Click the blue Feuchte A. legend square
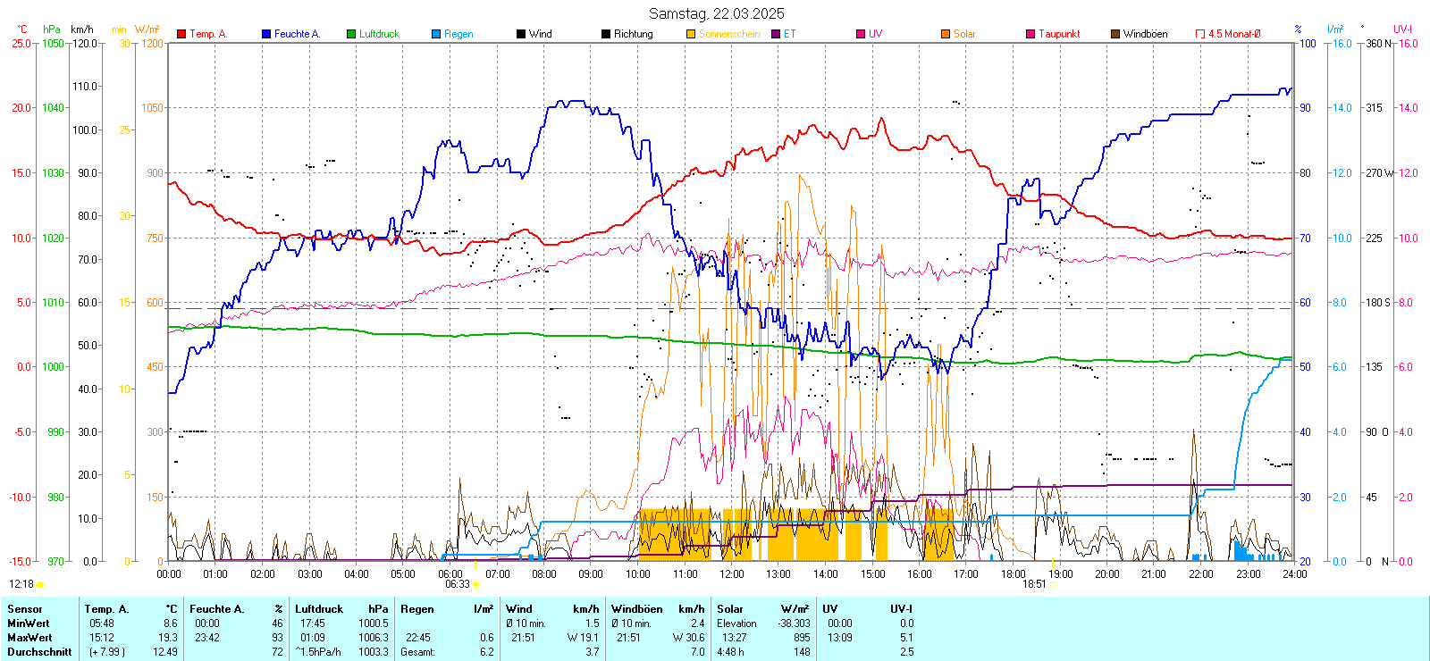 coord(266,34)
